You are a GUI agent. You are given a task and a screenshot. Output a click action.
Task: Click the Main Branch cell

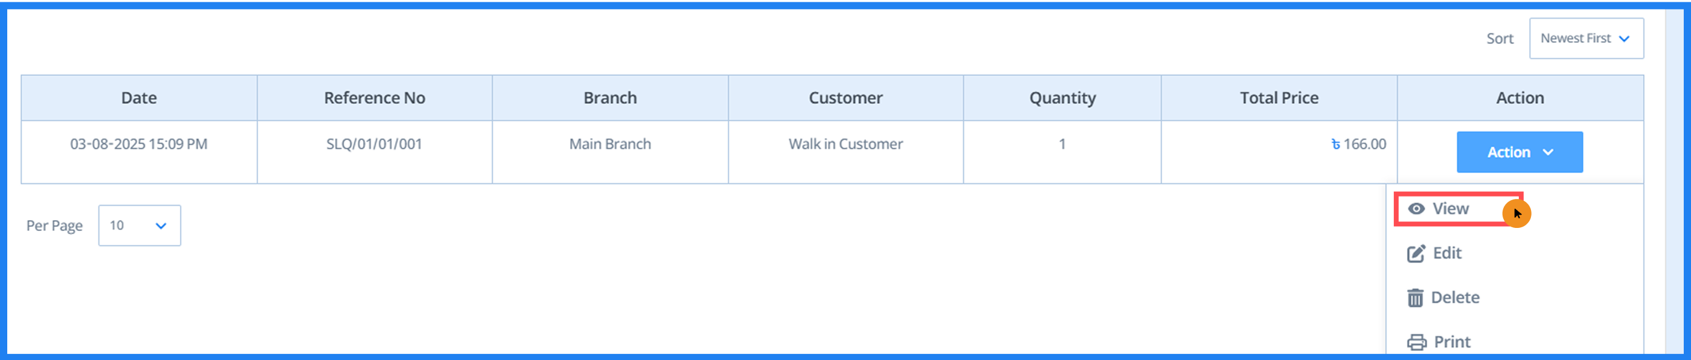click(x=609, y=144)
